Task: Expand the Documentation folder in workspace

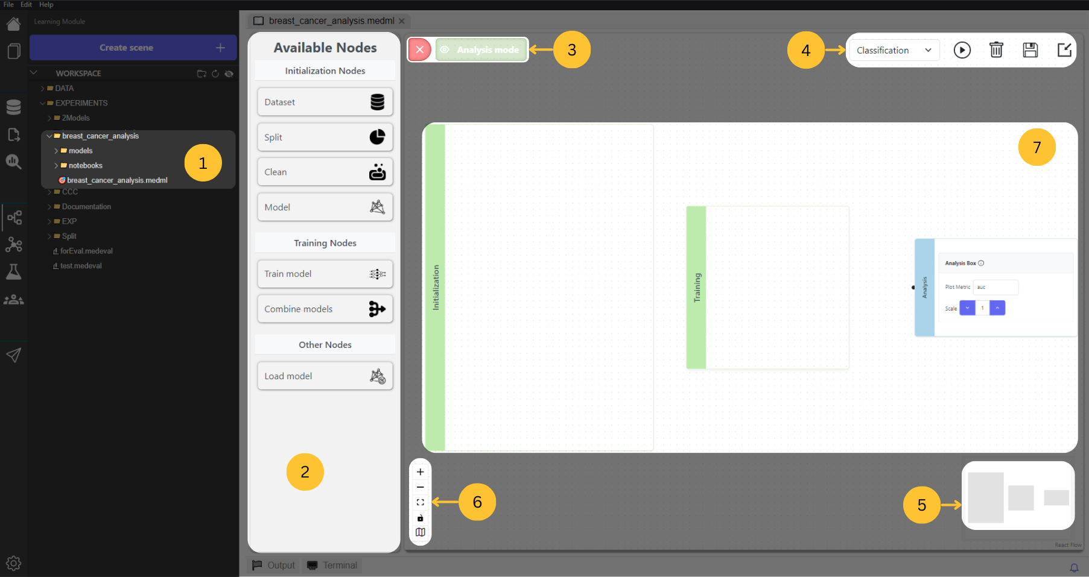Action: [86, 207]
